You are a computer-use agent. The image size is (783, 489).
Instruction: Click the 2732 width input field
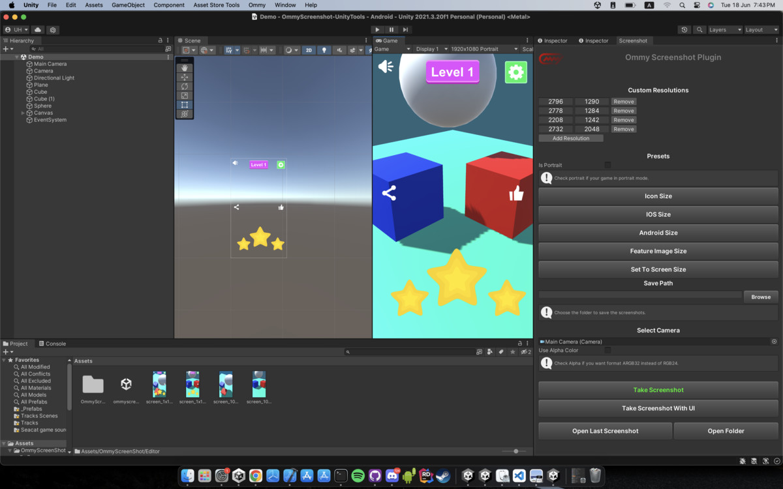coord(556,129)
